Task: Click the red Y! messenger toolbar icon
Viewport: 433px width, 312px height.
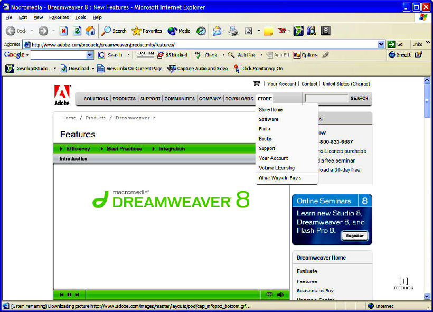Action: pyautogui.click(x=282, y=31)
